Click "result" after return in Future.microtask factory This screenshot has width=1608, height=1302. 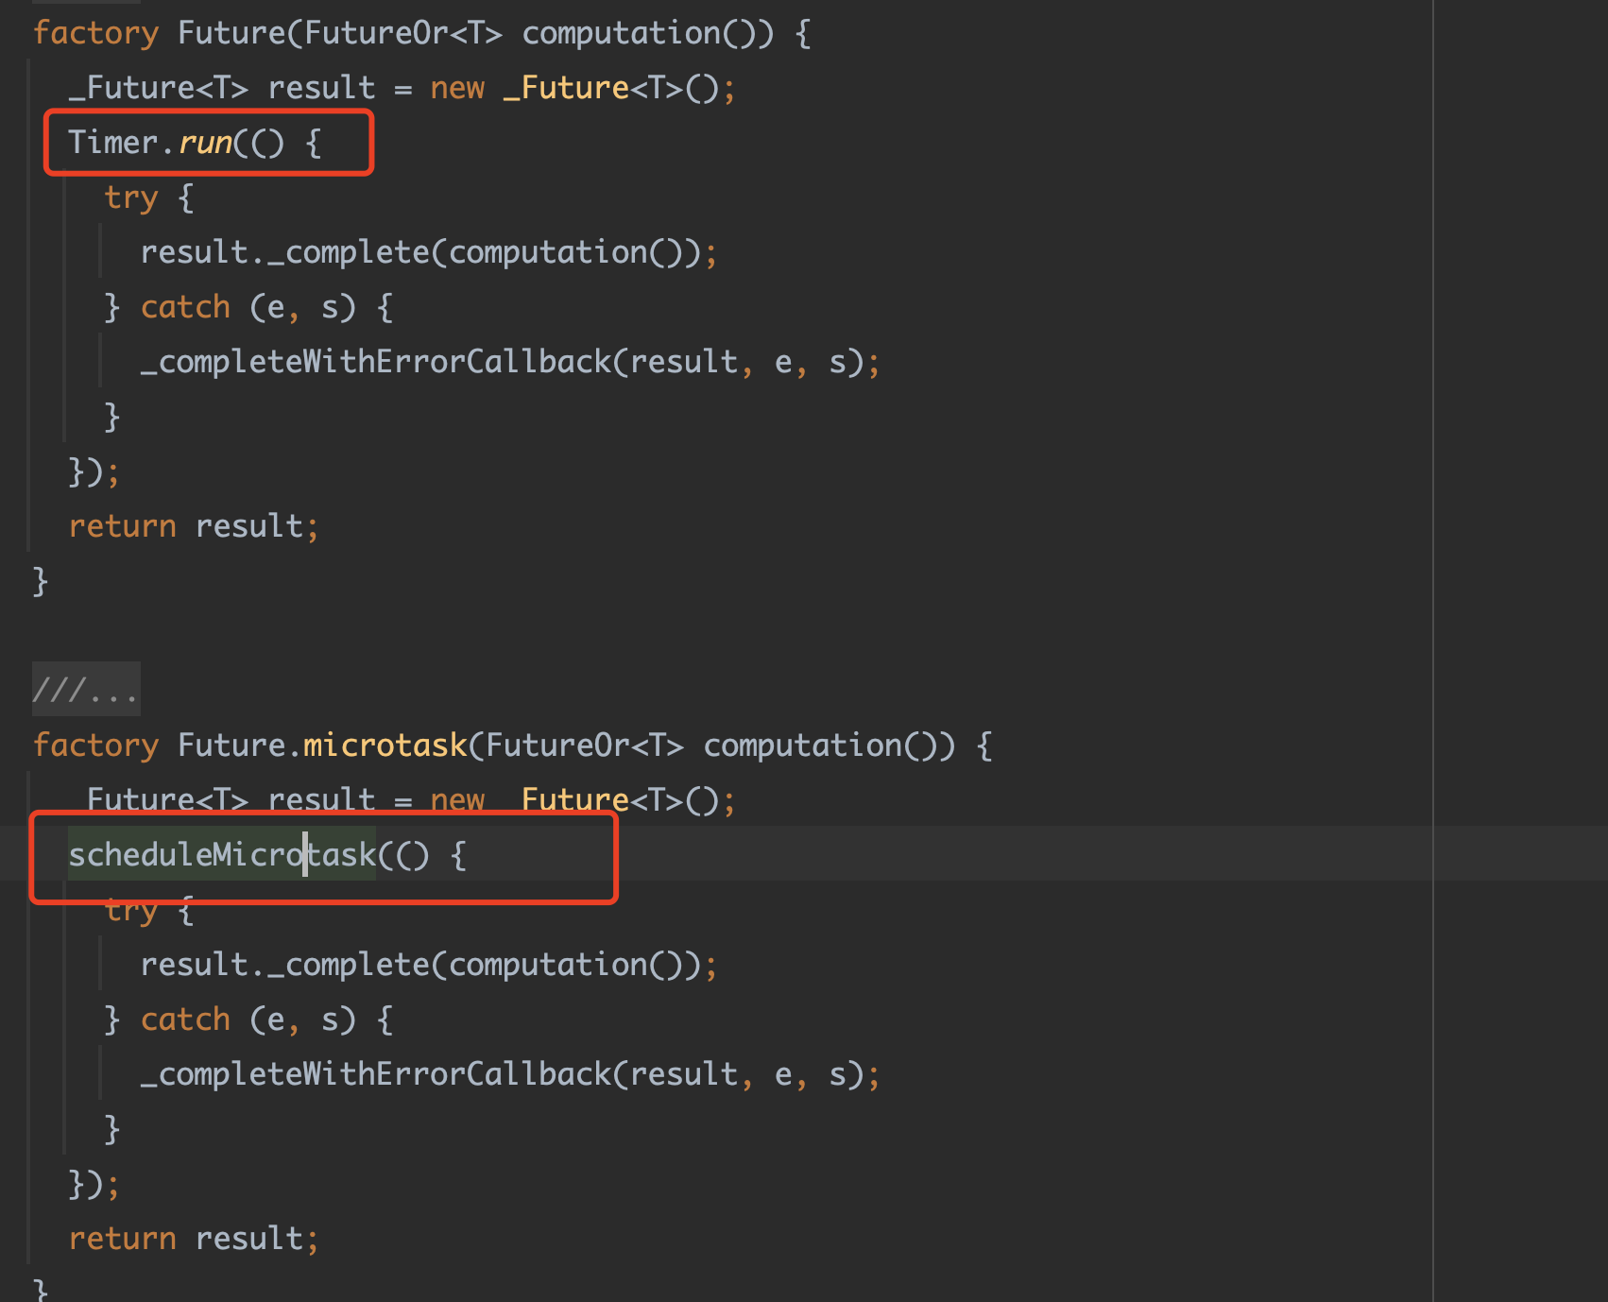click(249, 1239)
